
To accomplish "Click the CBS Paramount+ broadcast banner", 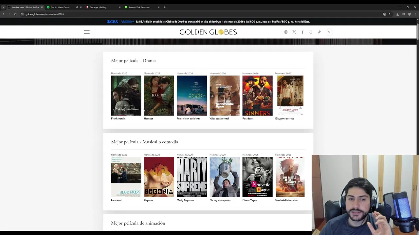I will (x=208, y=22).
